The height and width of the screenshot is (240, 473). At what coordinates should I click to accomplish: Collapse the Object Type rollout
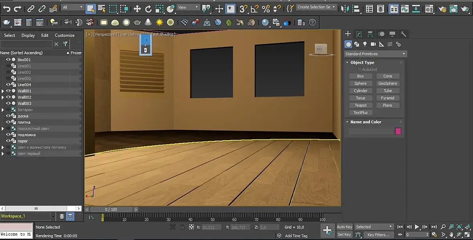pos(362,63)
